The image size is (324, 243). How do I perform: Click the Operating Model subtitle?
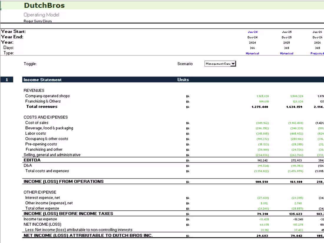[x=41, y=15]
